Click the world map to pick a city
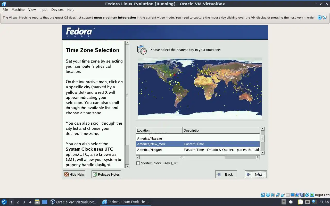 pyautogui.click(x=200, y=88)
